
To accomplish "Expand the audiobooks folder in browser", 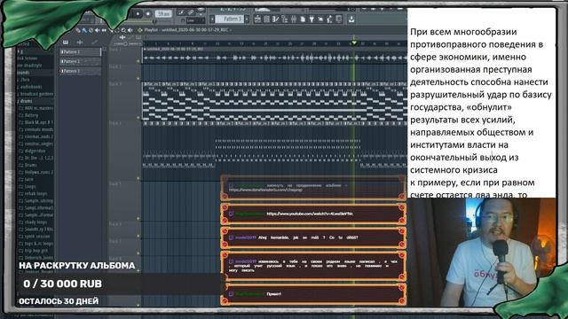I will 31,87.
